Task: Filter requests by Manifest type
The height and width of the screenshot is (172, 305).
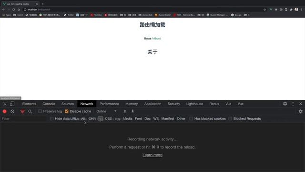Action: click(168, 118)
